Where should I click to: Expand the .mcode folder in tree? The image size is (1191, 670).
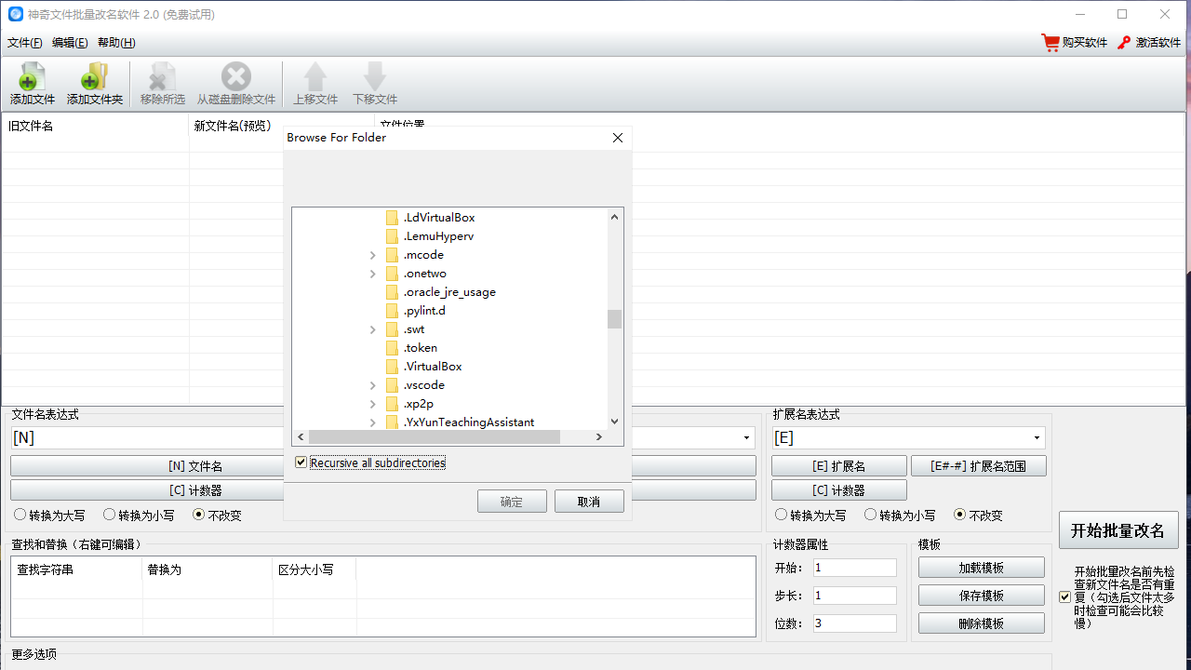pos(372,255)
